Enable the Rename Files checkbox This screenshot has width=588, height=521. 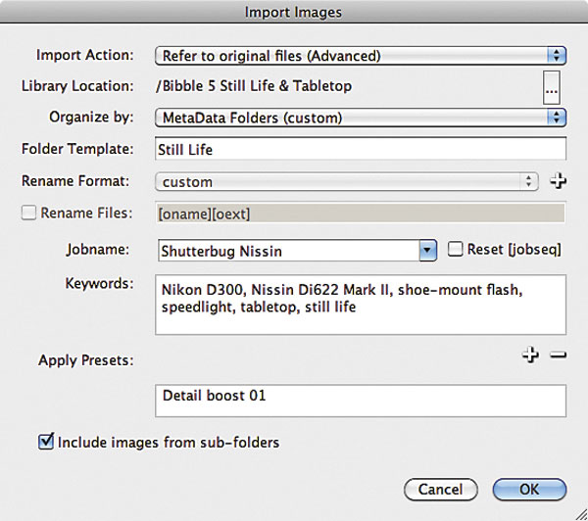(28, 213)
